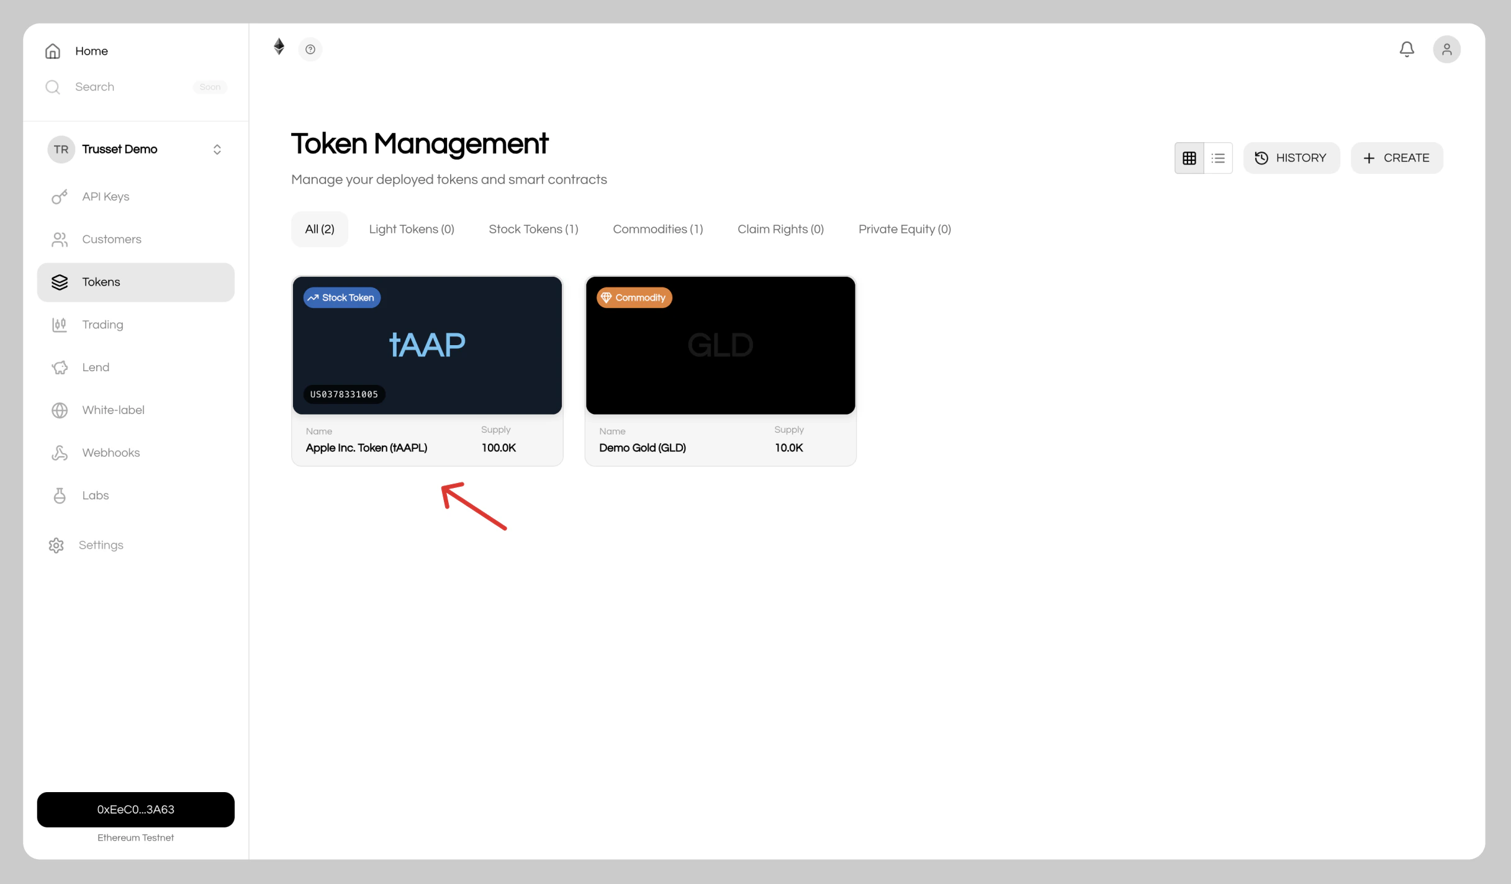The height and width of the screenshot is (884, 1511).
Task: Click the Lend piggy bank icon
Action: 59,367
